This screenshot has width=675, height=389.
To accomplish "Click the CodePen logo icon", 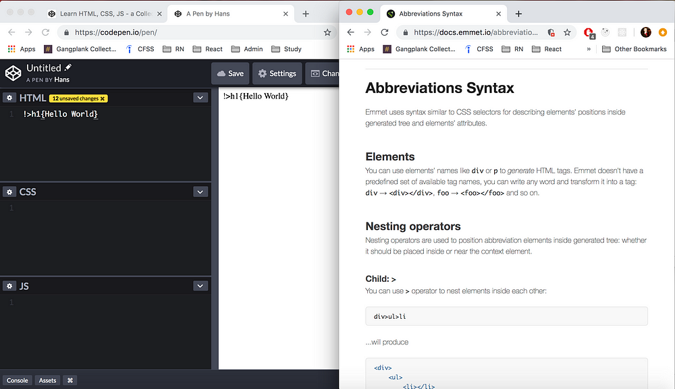I will click(13, 73).
